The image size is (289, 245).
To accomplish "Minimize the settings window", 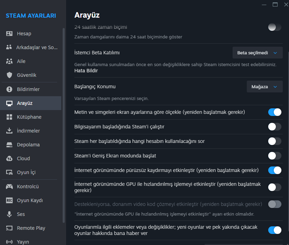I will 264,4.
